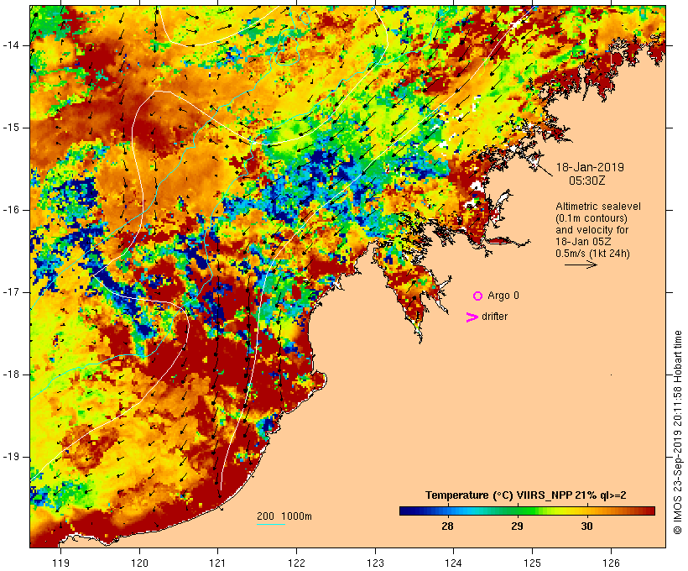Screen dimensions: 688x571
Task: Click the longitude label 125
Action: click(533, 563)
